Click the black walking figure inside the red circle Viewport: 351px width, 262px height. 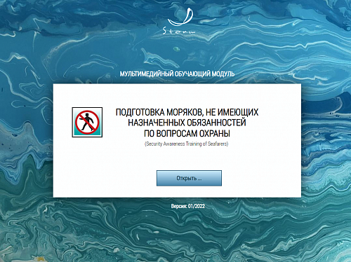87,122
